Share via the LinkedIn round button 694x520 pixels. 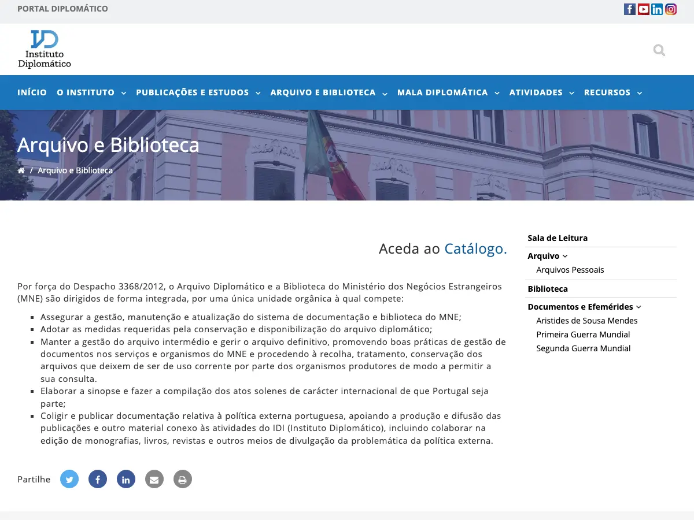pyautogui.click(x=126, y=479)
